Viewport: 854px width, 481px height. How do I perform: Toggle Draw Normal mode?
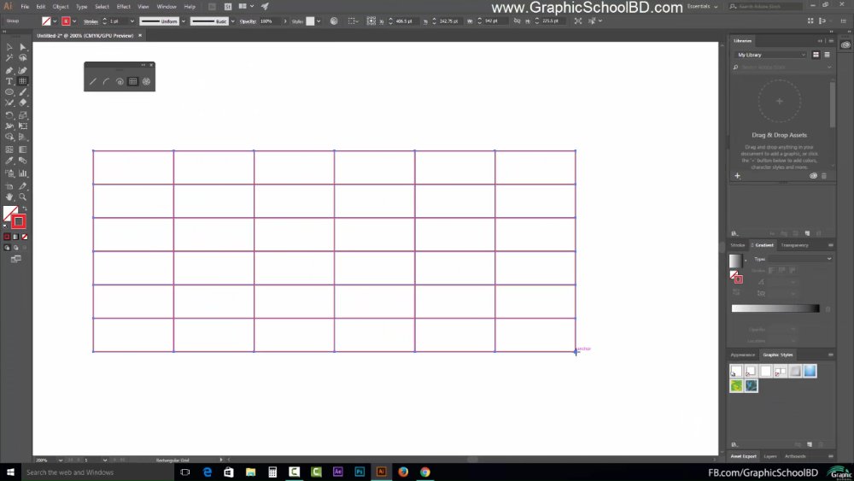point(7,247)
